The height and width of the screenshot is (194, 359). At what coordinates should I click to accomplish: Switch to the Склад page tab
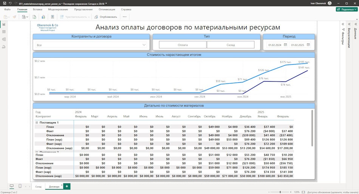point(38,186)
